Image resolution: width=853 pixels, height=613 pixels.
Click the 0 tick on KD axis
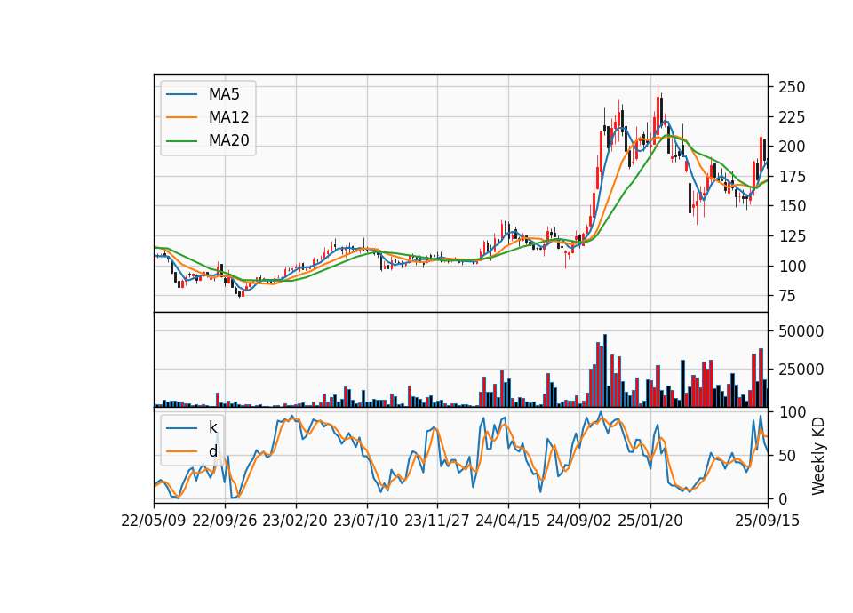point(783,498)
